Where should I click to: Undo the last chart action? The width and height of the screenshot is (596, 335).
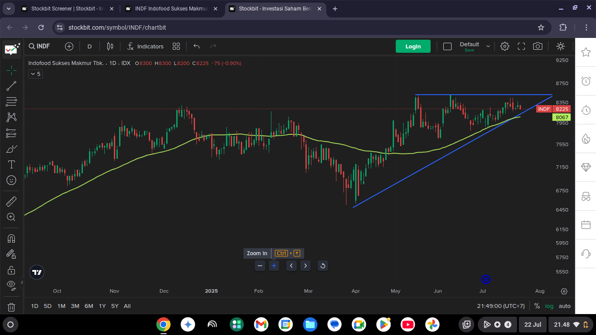click(196, 46)
